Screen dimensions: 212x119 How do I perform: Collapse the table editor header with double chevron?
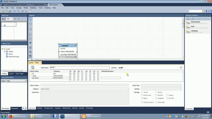tap(181, 67)
